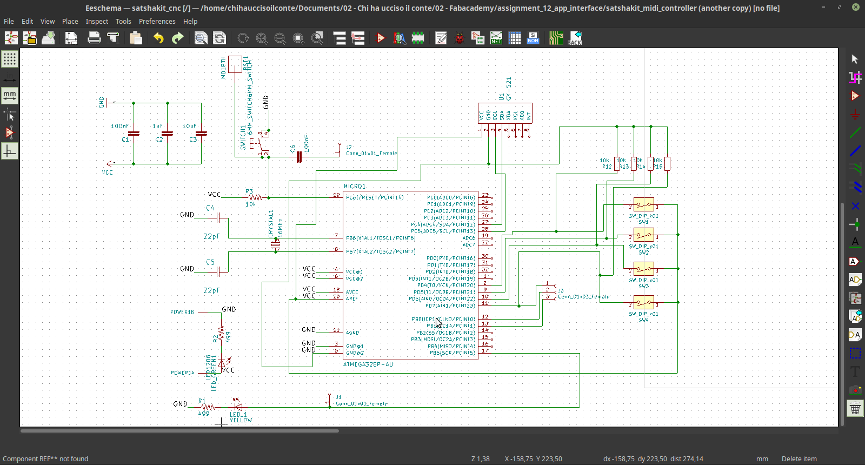Screen dimensions: 865x465
Task: Generate bill of materials with BOM icon
Action: 533,38
